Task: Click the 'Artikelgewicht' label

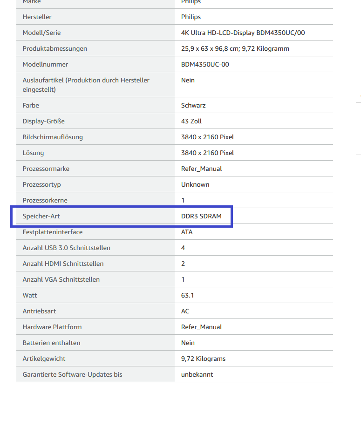Action: [x=44, y=359]
